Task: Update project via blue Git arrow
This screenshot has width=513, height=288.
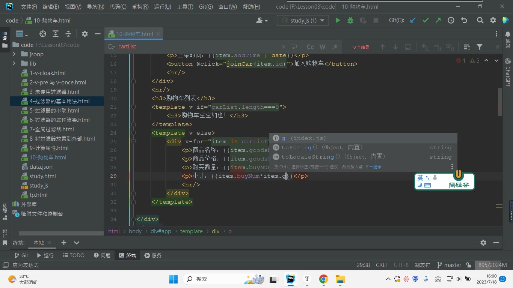Action: [x=413, y=21]
